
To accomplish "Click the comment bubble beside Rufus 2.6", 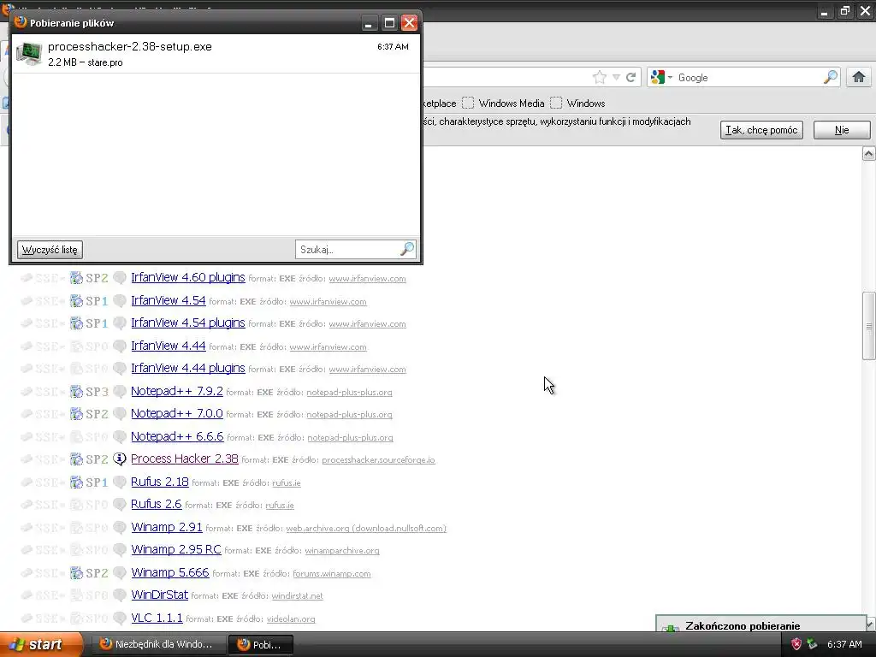I will [120, 505].
